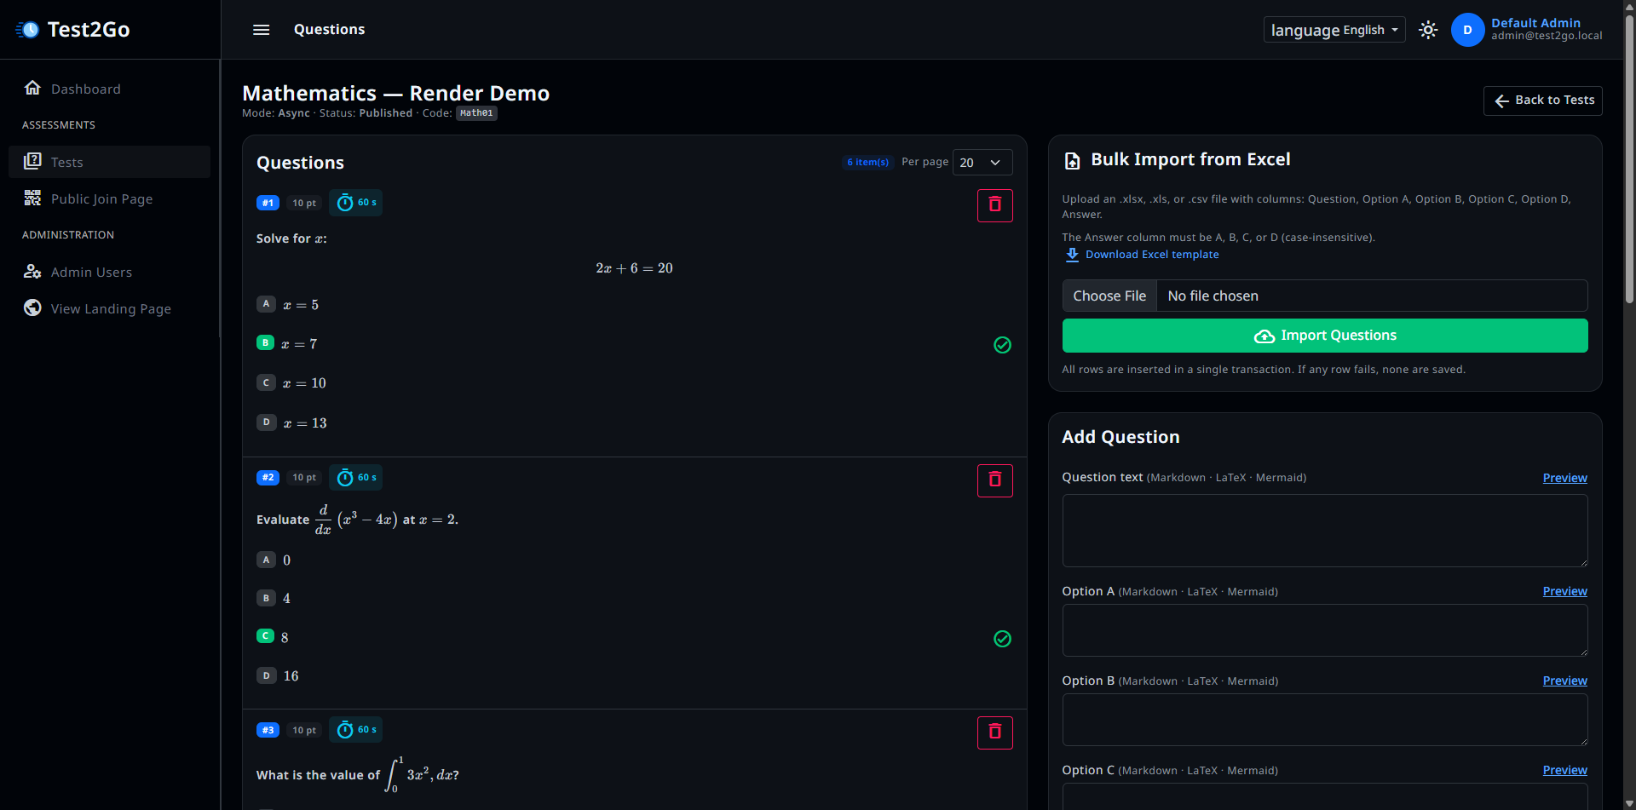The image size is (1636, 810).
Task: Click option C badge beside x = 10
Action: pos(266,382)
